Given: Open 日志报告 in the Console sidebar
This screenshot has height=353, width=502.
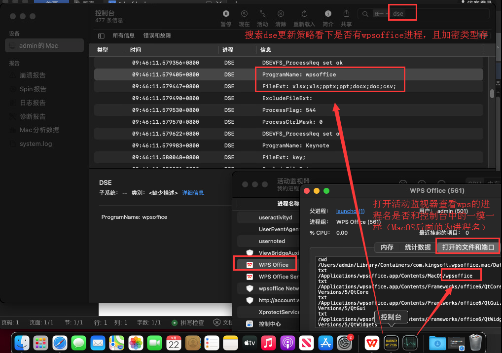Looking at the screenshot, I should 33,103.
